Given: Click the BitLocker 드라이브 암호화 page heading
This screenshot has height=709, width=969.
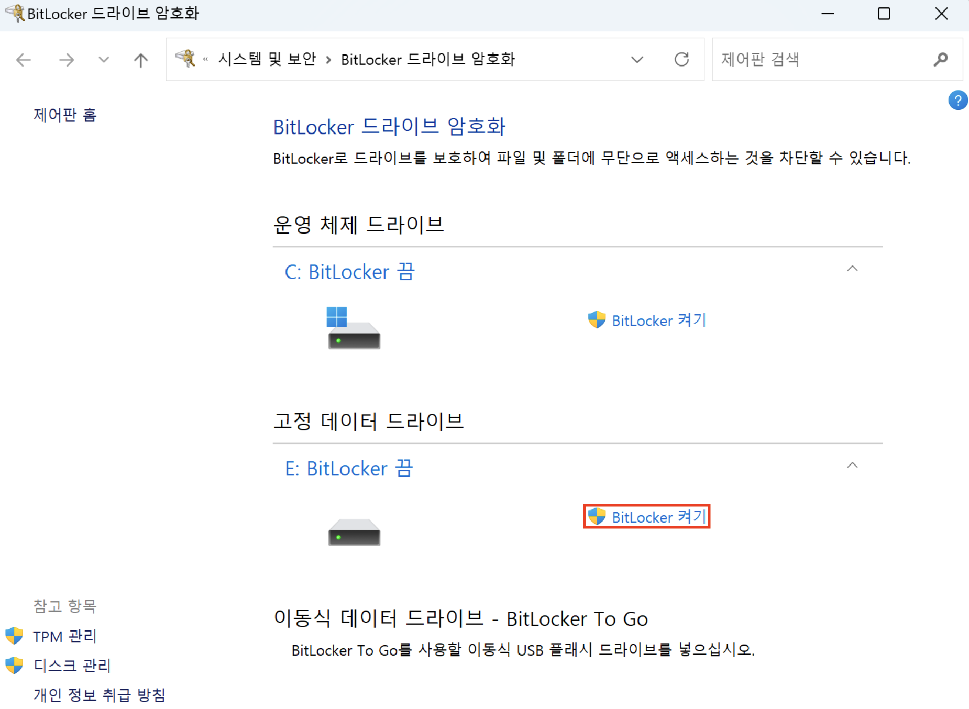Looking at the screenshot, I should pos(389,127).
